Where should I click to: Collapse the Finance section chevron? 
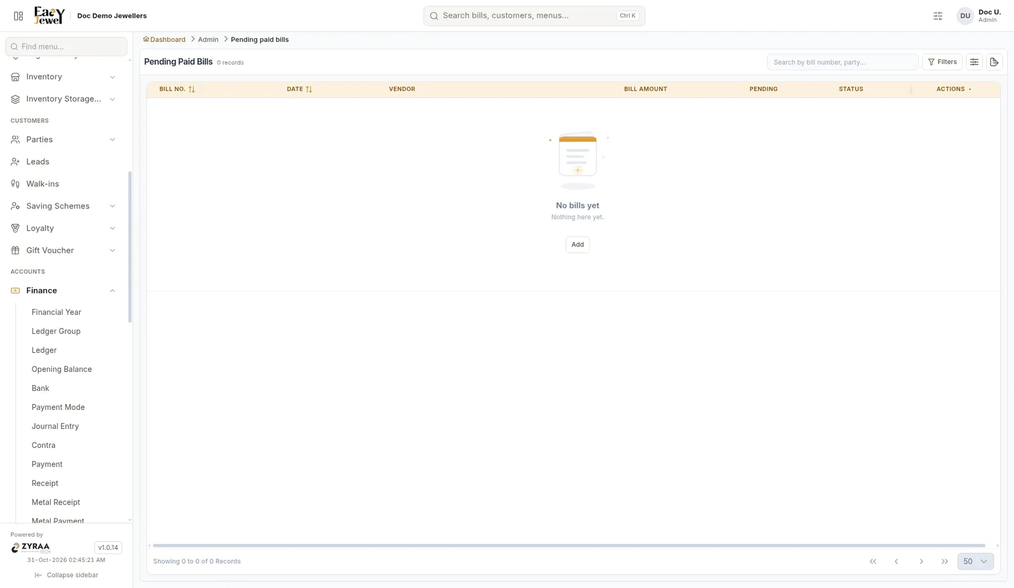tap(112, 291)
